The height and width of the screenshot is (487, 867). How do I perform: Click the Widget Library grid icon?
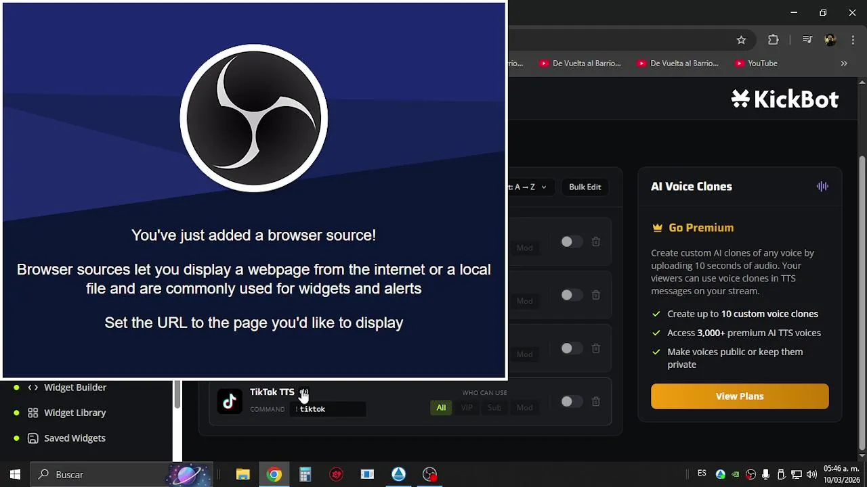pos(33,413)
